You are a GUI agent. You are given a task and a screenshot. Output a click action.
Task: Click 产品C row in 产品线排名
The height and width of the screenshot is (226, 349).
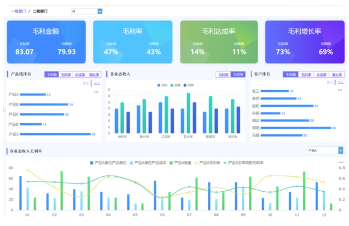pos(39,114)
